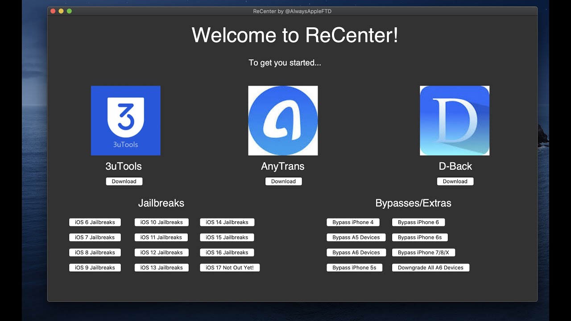The width and height of the screenshot is (571, 321).
Task: Click the 3uTools app icon
Action: [x=125, y=120]
